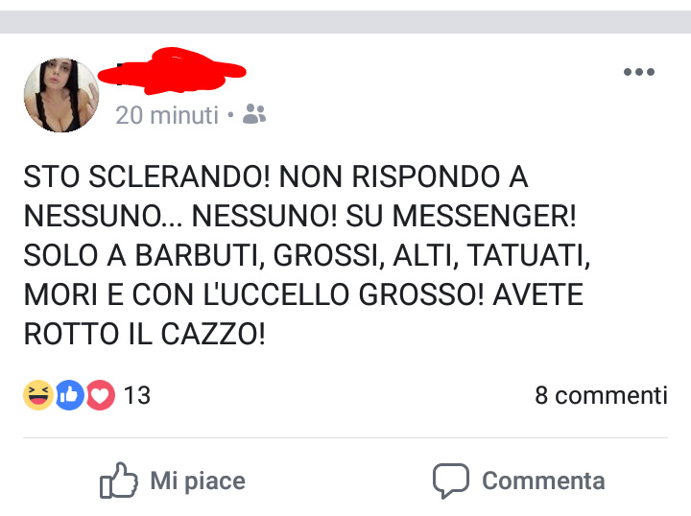Click the word 'MESSENGER!' in the post
Screen dimensions: 691x516
(x=485, y=216)
